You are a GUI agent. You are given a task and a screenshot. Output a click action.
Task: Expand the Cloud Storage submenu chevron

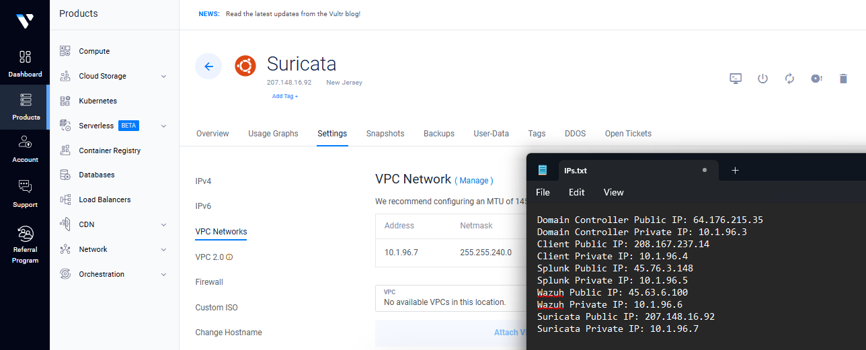click(x=163, y=76)
